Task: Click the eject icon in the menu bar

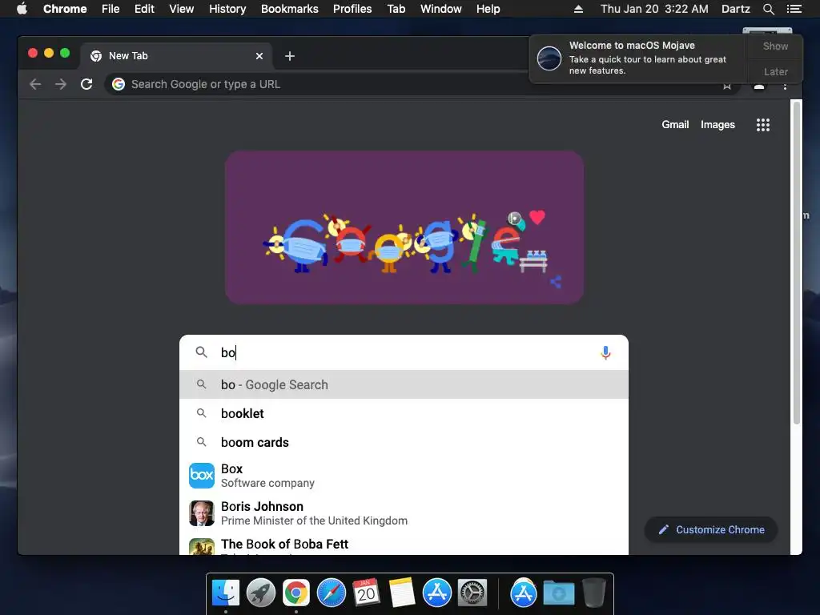Action: (x=578, y=9)
